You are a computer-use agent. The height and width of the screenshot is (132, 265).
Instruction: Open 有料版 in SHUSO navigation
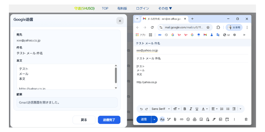click(x=122, y=9)
